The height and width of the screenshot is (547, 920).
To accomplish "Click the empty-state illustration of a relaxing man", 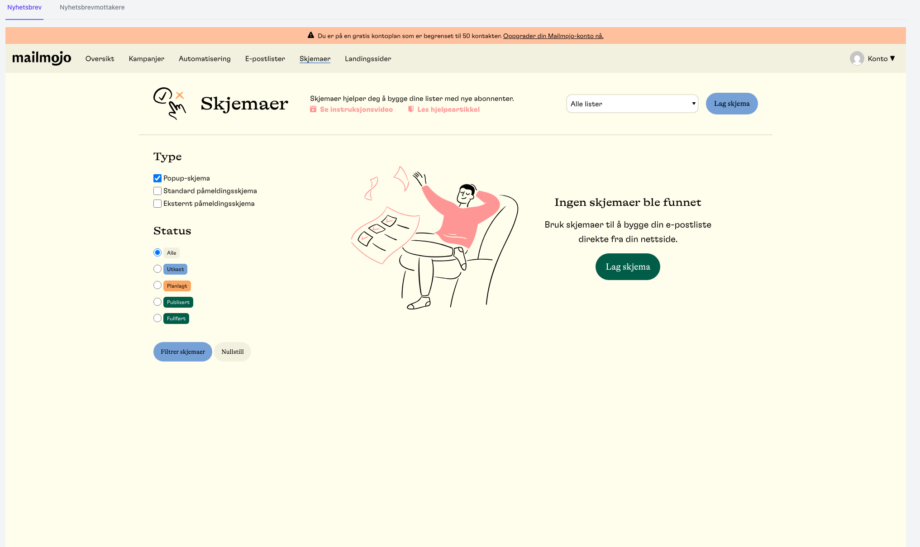I will pos(435,238).
